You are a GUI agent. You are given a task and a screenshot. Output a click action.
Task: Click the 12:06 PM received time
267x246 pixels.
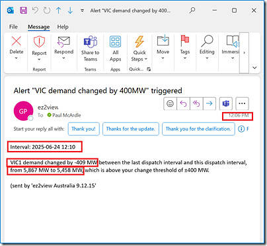click(x=239, y=115)
